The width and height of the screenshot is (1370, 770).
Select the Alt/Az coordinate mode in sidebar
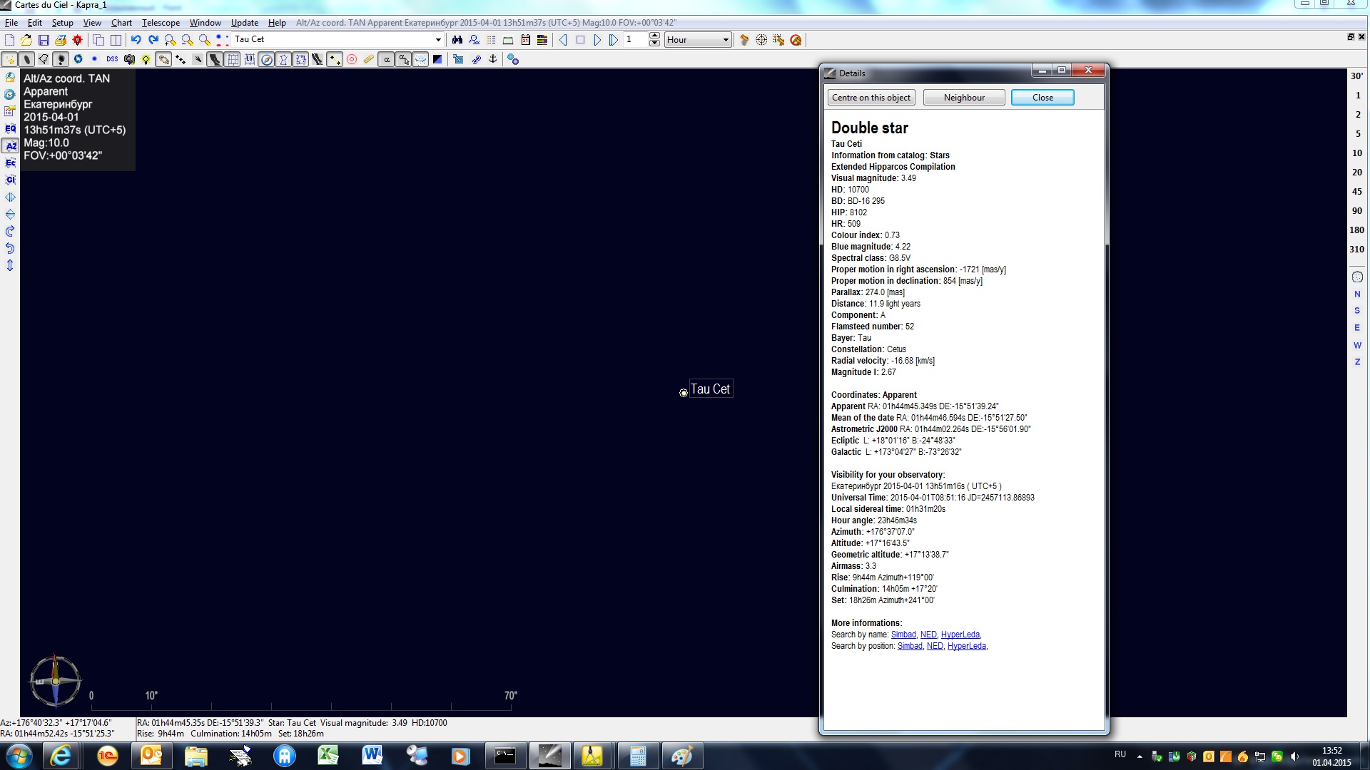[10, 146]
